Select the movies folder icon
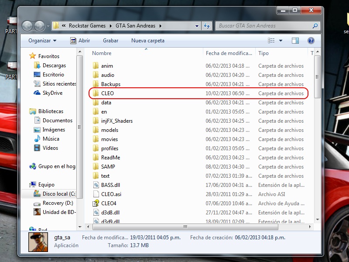 96,139
